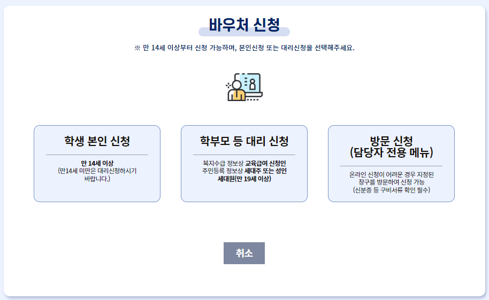Click the bold 만 14세 이상 text
Image resolution: width=489 pixels, height=300 pixels.
coord(97,163)
